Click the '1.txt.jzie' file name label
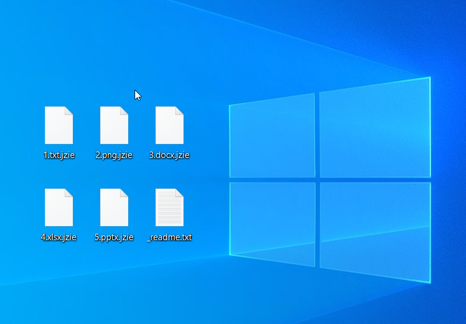466x324 pixels. 59,155
